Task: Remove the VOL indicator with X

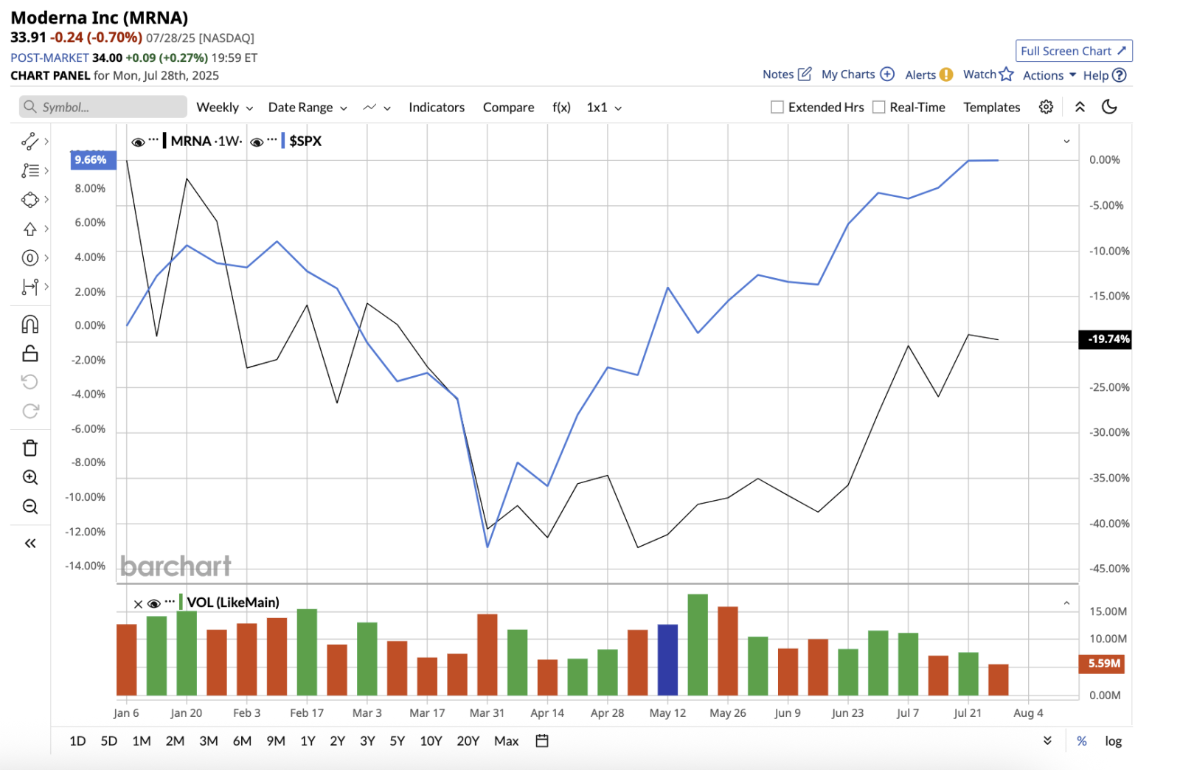Action: pyautogui.click(x=138, y=604)
